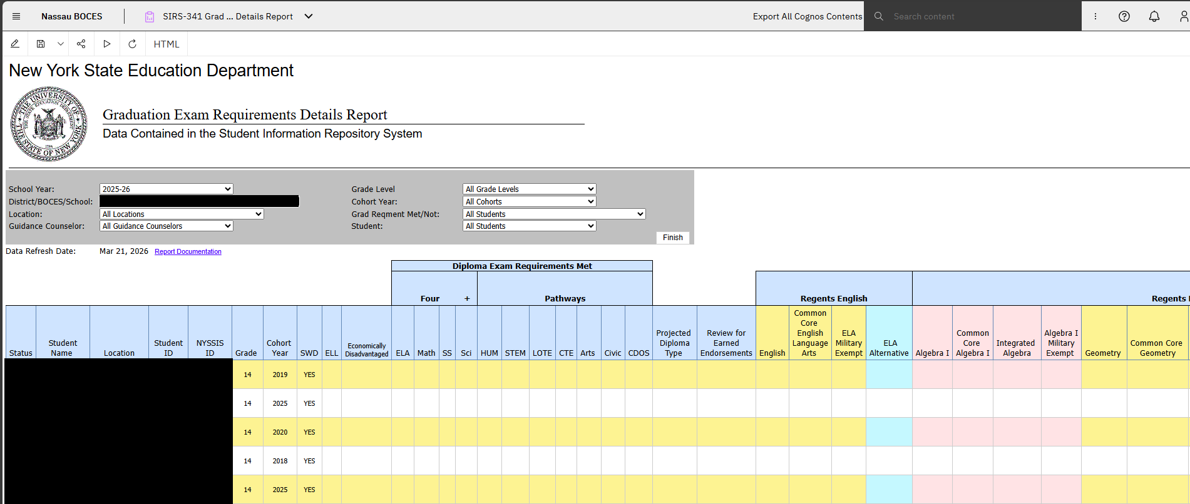Click cohort year 2020 cell
Viewport: 1190px width, 504px height.
point(280,432)
